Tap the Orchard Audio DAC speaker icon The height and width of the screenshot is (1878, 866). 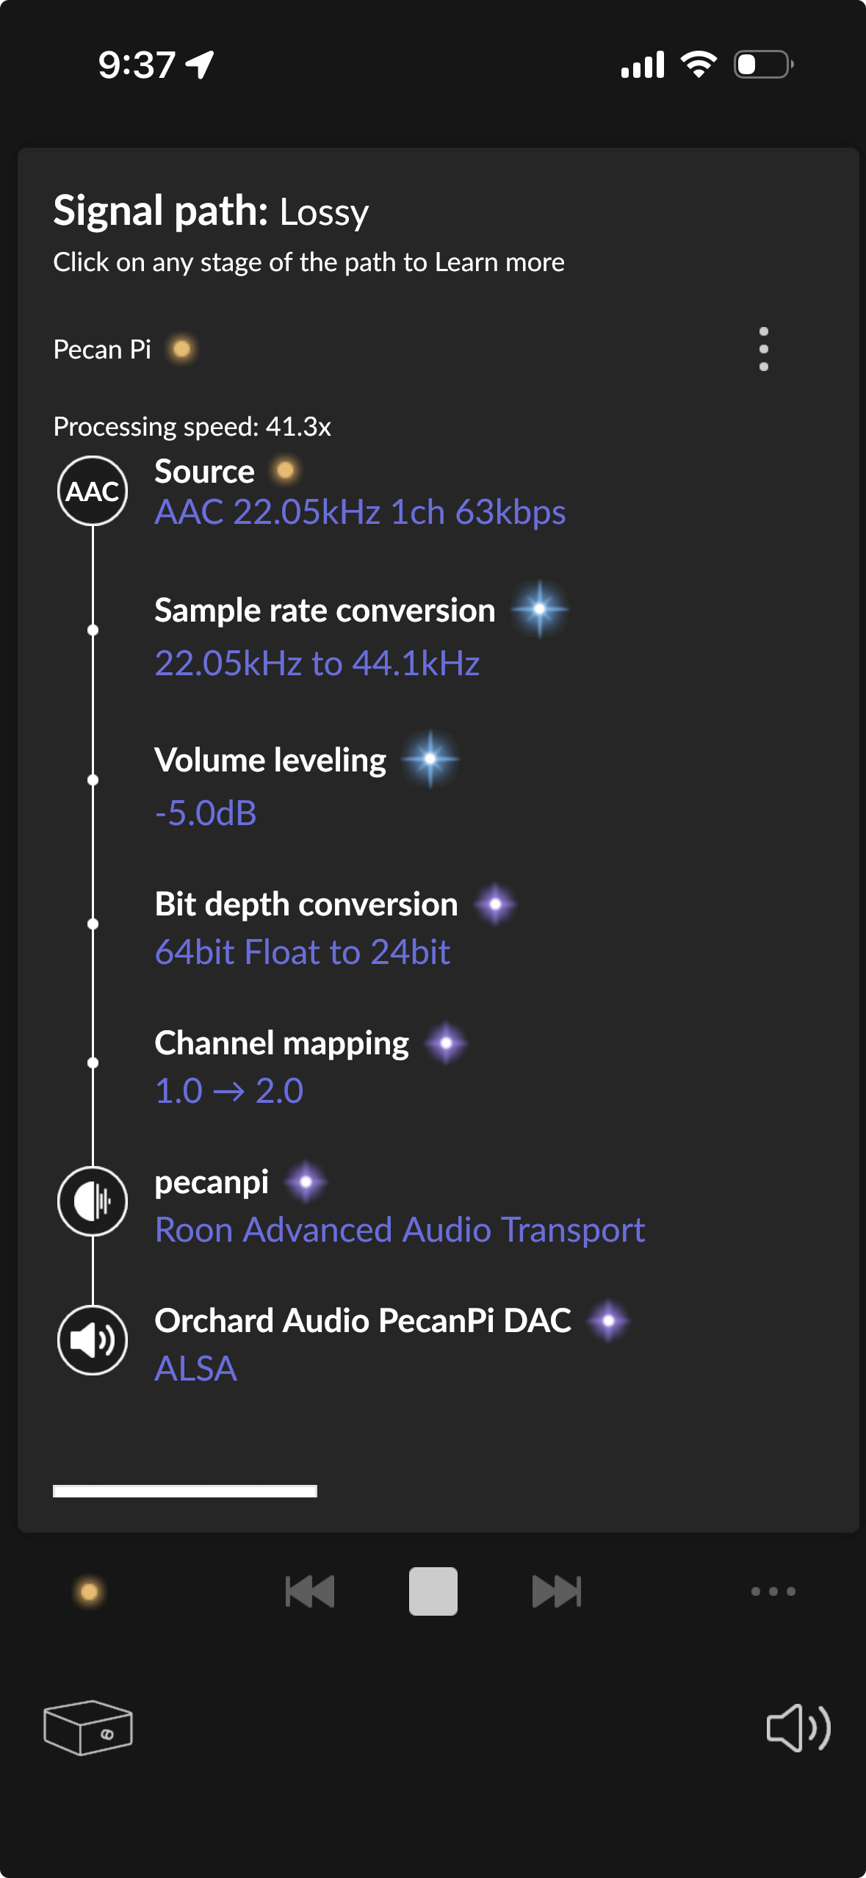click(x=93, y=1340)
